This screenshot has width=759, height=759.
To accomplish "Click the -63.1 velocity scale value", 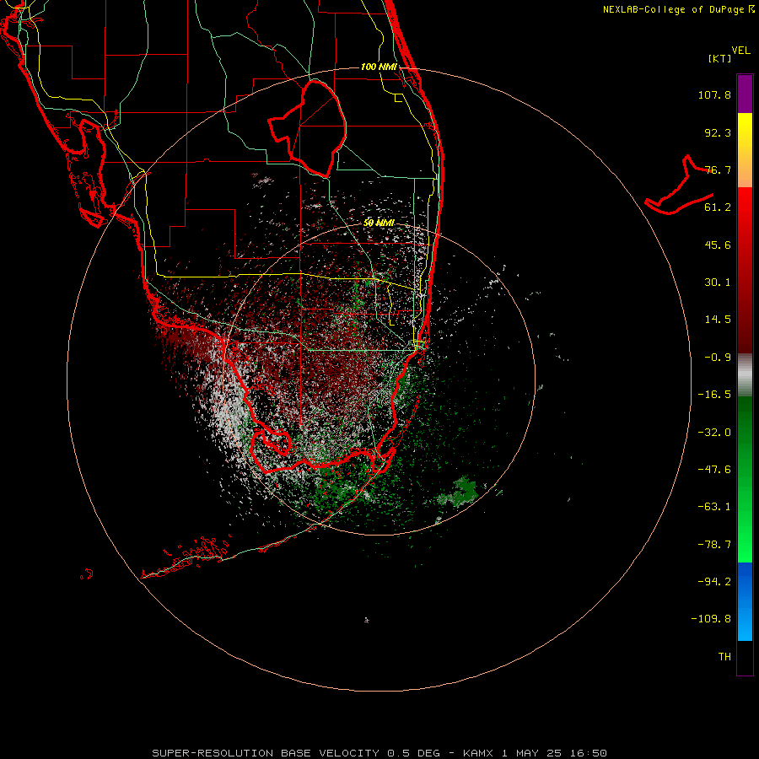I will point(714,507).
